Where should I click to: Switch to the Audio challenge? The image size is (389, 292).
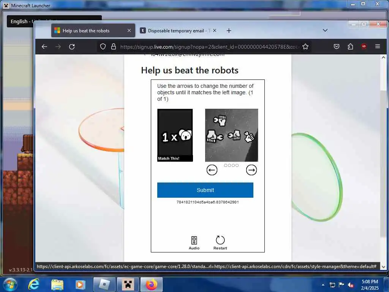(194, 243)
